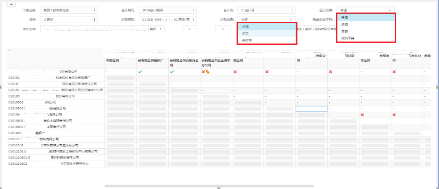Click the 11会计月 field
439x189 pixels.
[267, 10]
